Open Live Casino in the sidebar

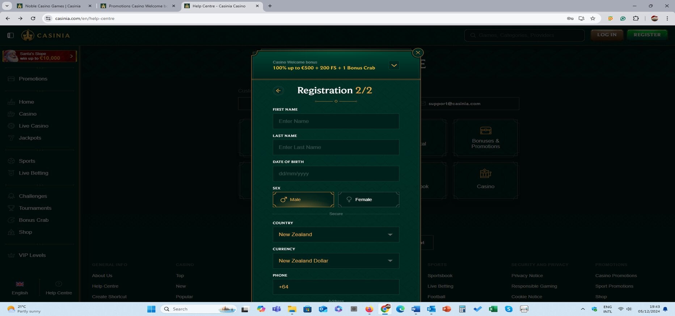33,126
